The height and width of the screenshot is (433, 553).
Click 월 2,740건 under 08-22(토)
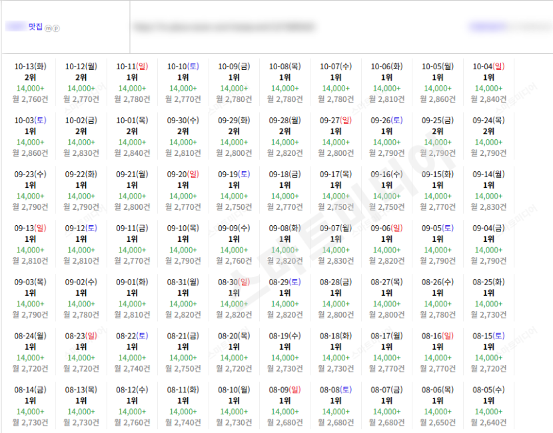(133, 368)
